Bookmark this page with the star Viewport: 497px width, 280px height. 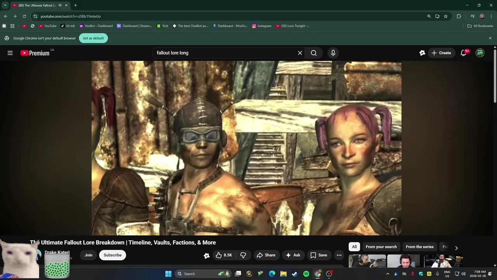click(x=446, y=16)
